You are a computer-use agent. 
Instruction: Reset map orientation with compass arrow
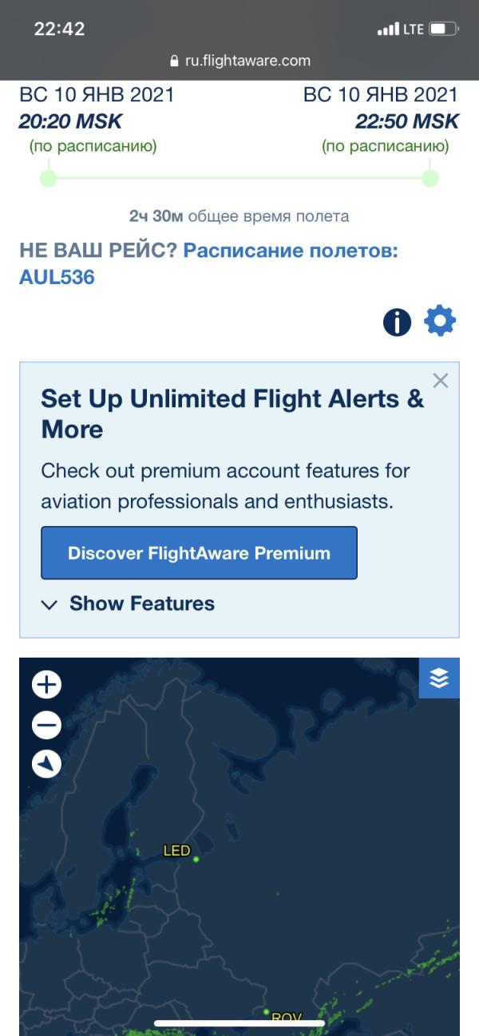click(x=46, y=765)
